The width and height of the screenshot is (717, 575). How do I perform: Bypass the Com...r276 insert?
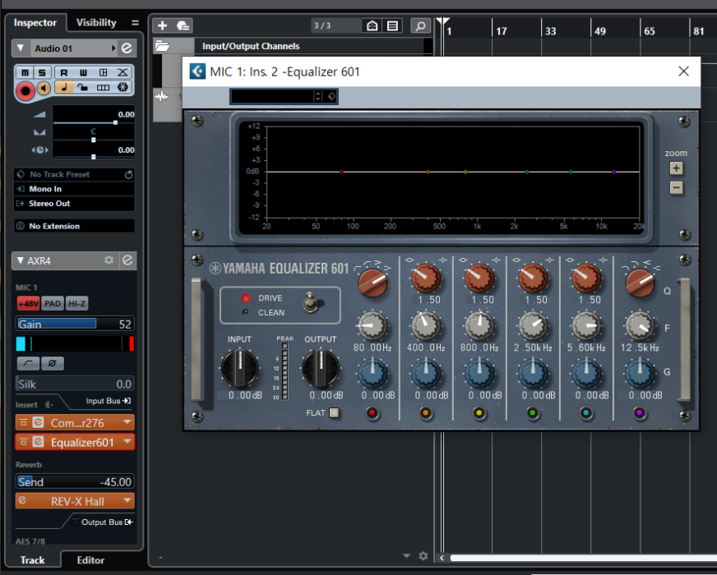[x=23, y=422]
